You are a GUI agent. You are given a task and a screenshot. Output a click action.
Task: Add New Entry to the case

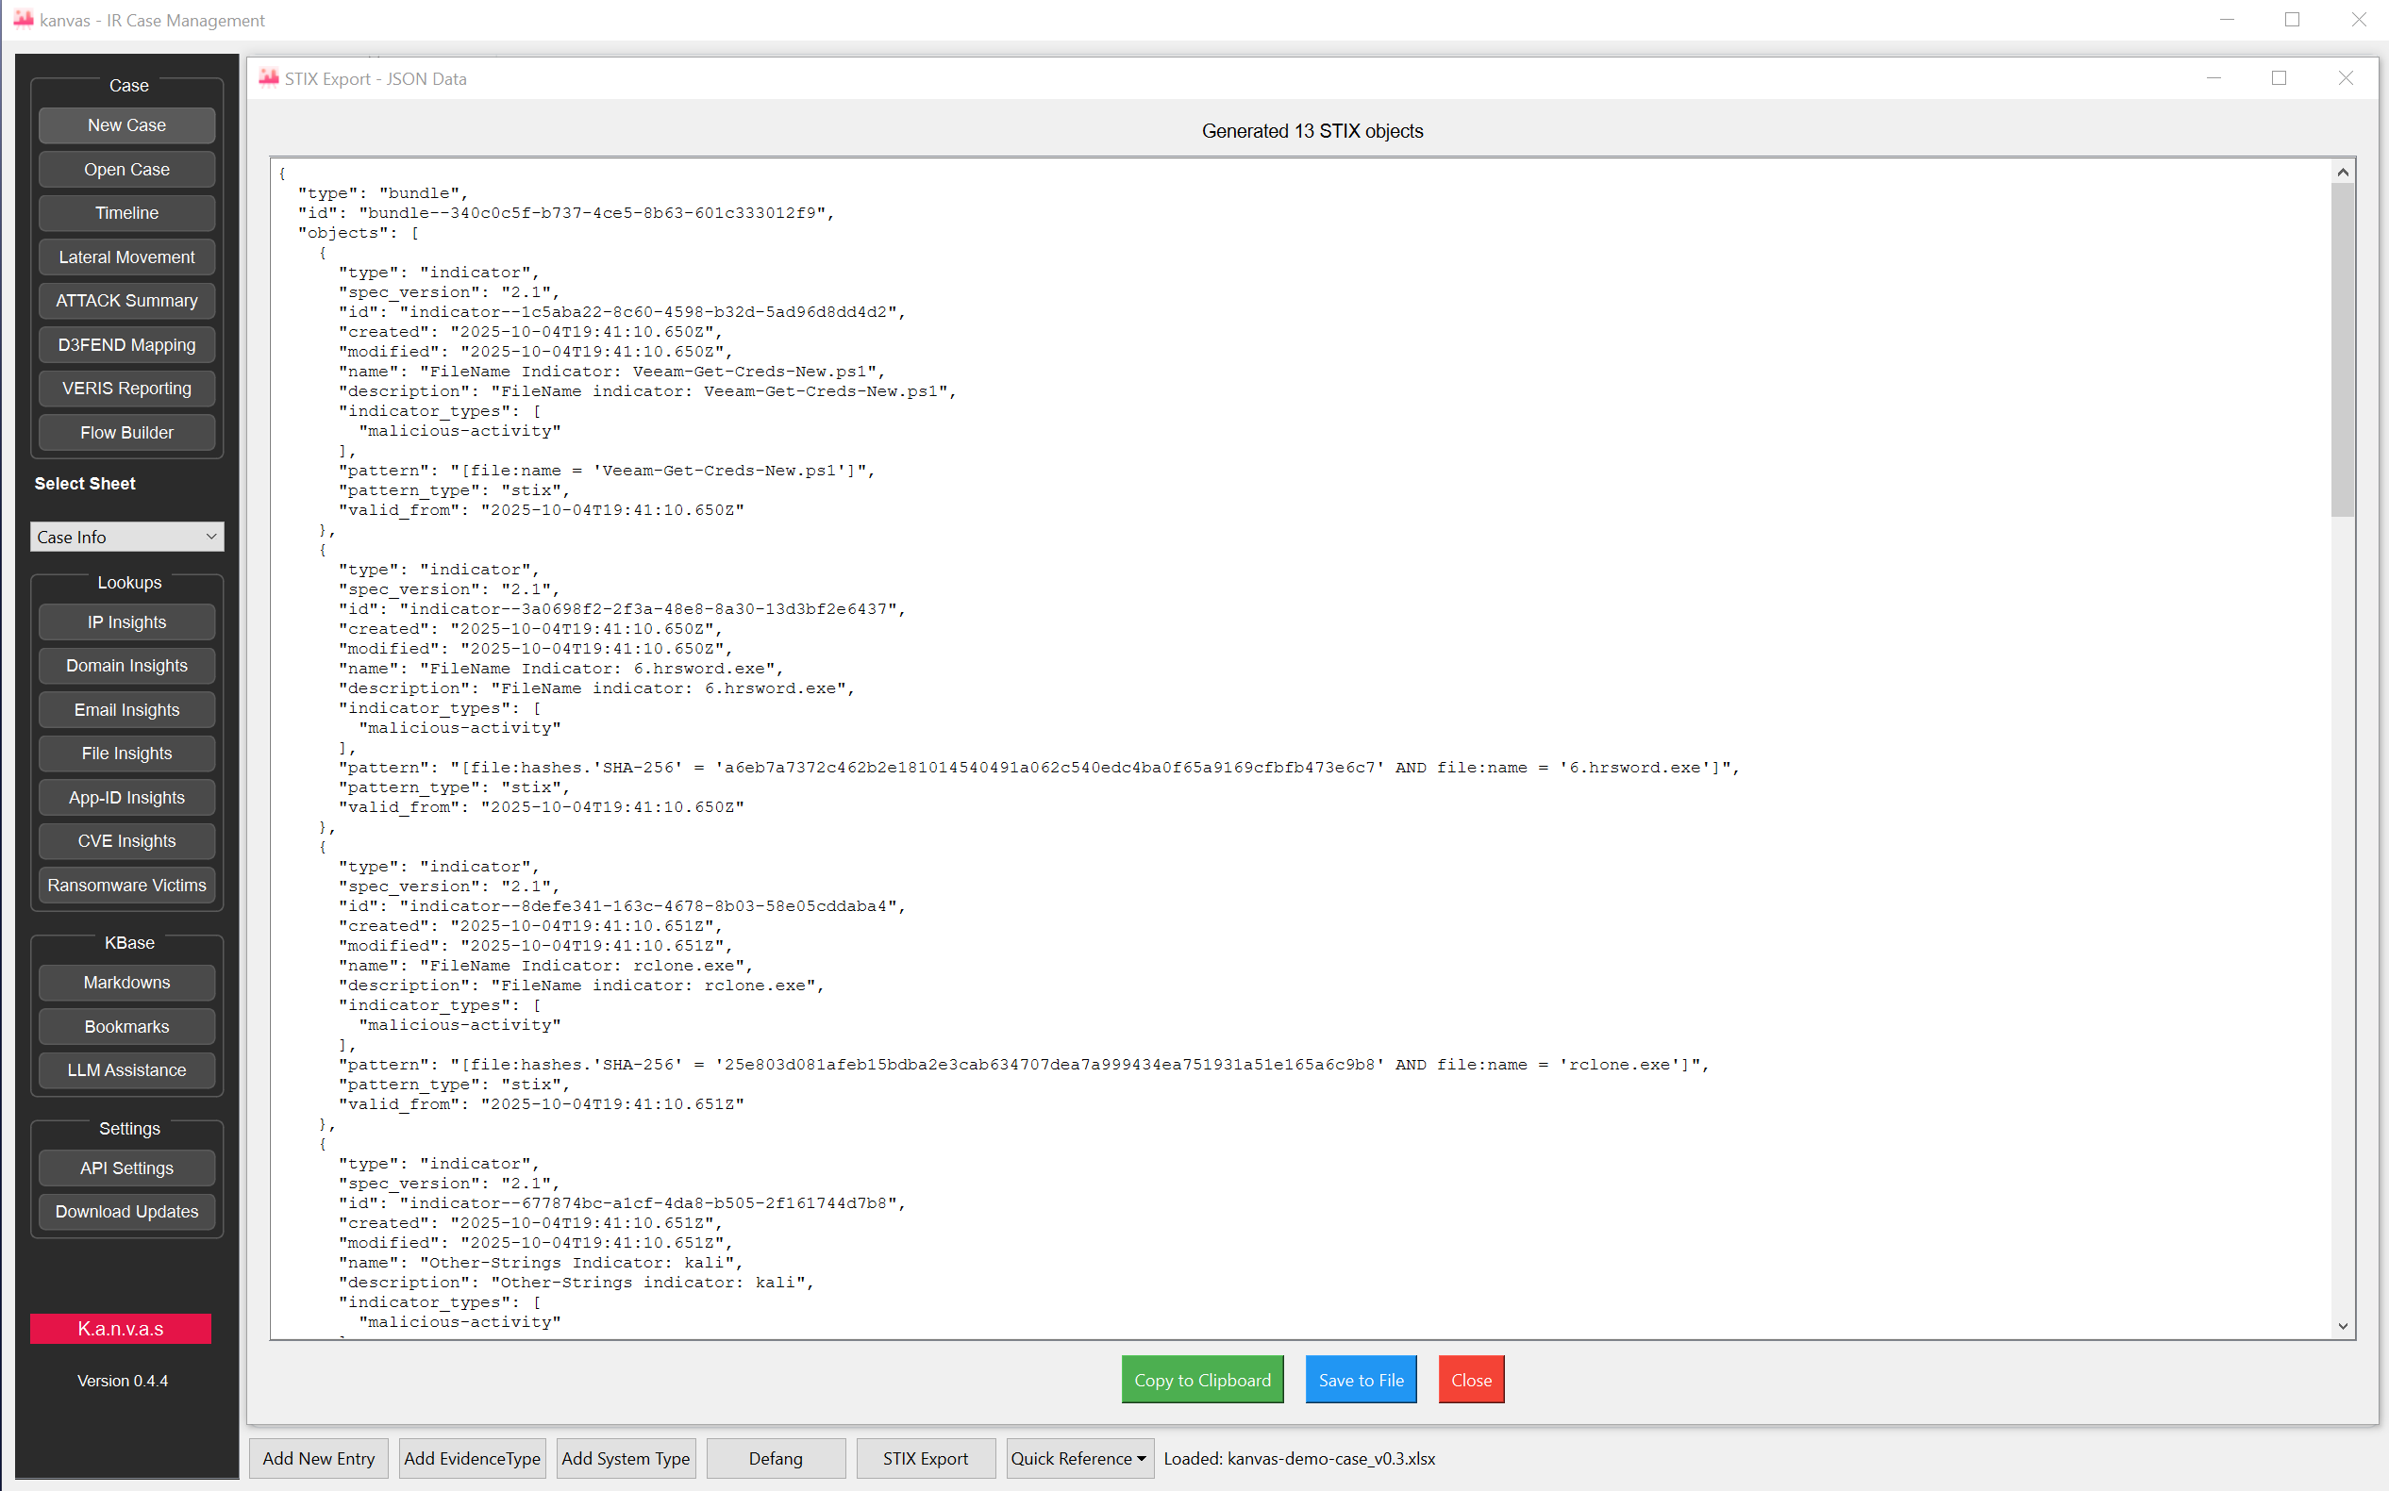pyautogui.click(x=318, y=1457)
